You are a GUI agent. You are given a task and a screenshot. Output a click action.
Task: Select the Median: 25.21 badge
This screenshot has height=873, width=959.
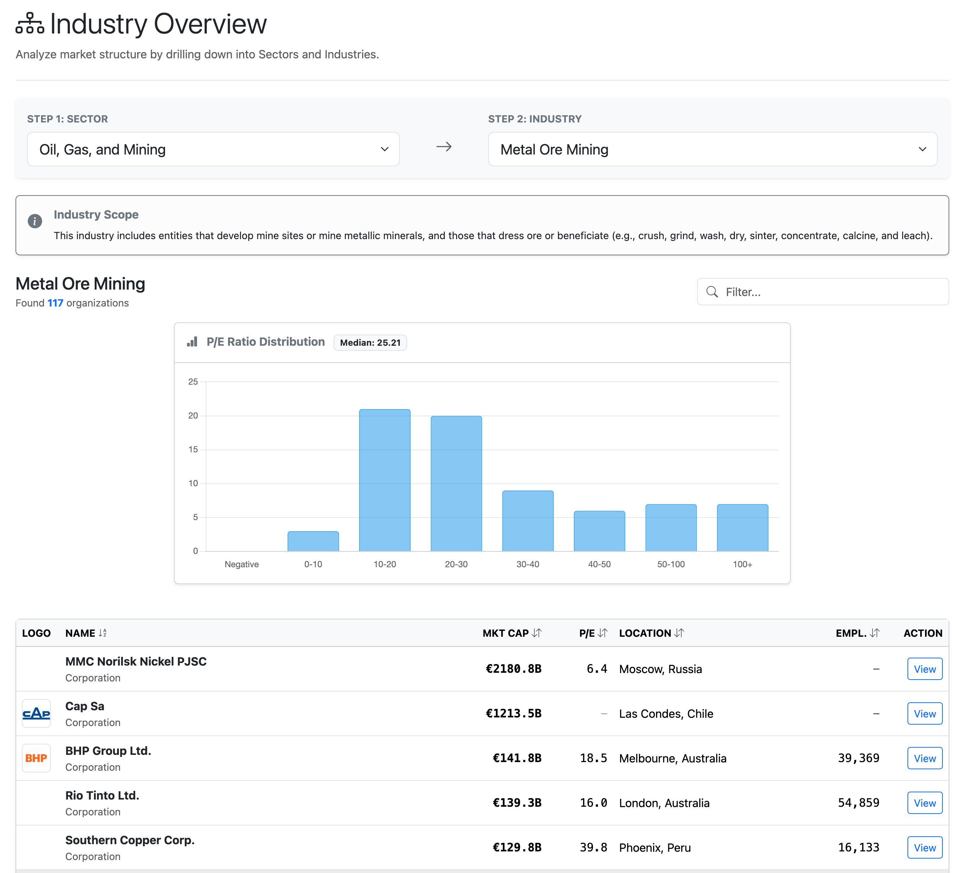(370, 343)
